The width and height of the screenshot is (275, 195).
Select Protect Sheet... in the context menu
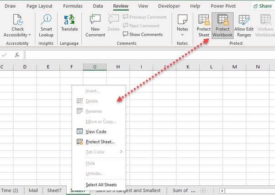[100, 142]
